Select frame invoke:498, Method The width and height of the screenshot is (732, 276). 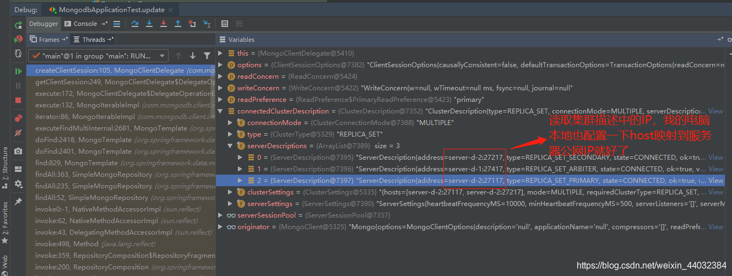(121, 244)
